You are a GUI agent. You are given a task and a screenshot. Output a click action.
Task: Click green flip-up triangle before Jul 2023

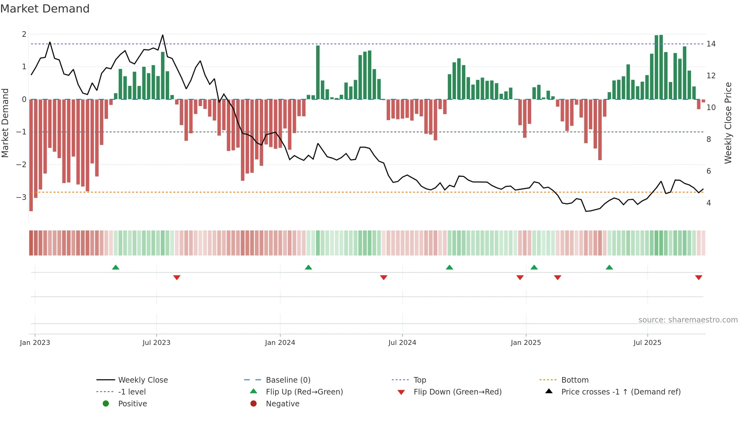[x=116, y=267]
